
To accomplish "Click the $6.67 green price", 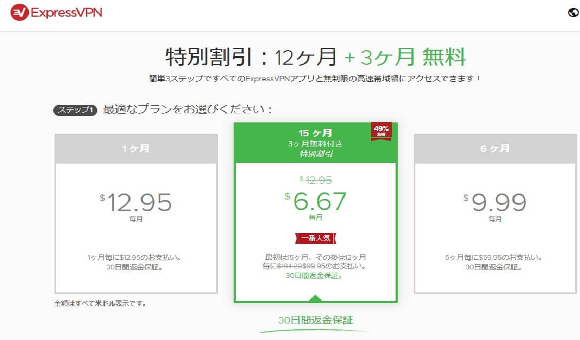I will tap(315, 201).
